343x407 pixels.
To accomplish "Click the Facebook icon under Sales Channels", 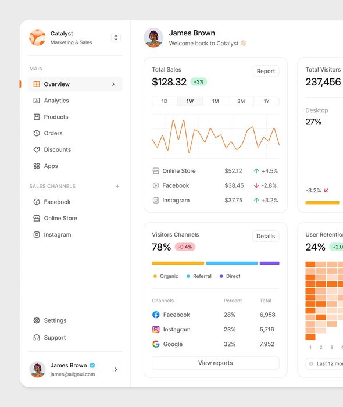I will tap(37, 202).
